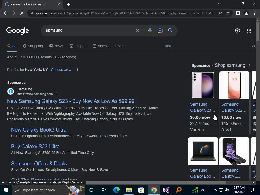260x195 pixels.
Task: Click the Google logo
Action: 18,31
